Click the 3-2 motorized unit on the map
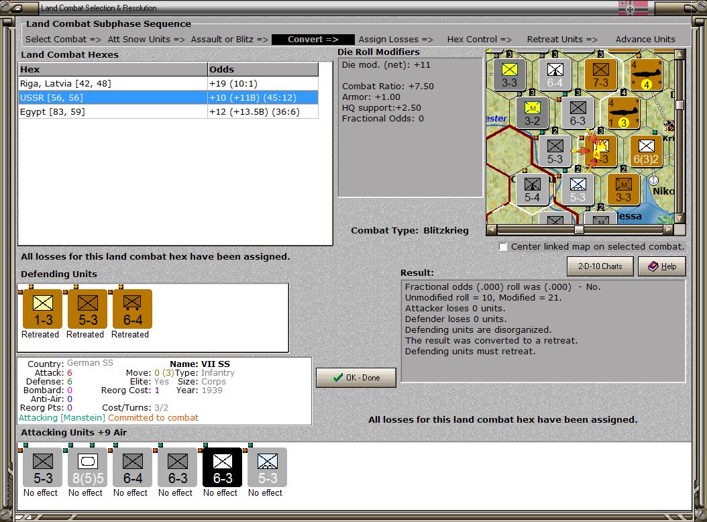The height and width of the screenshot is (522, 707). click(532, 112)
